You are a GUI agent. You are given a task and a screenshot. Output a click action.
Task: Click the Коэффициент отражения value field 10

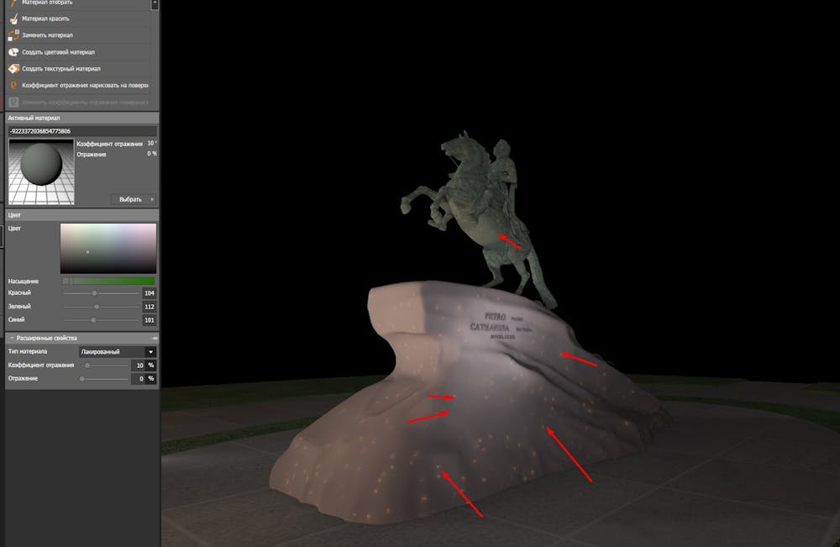(x=139, y=366)
